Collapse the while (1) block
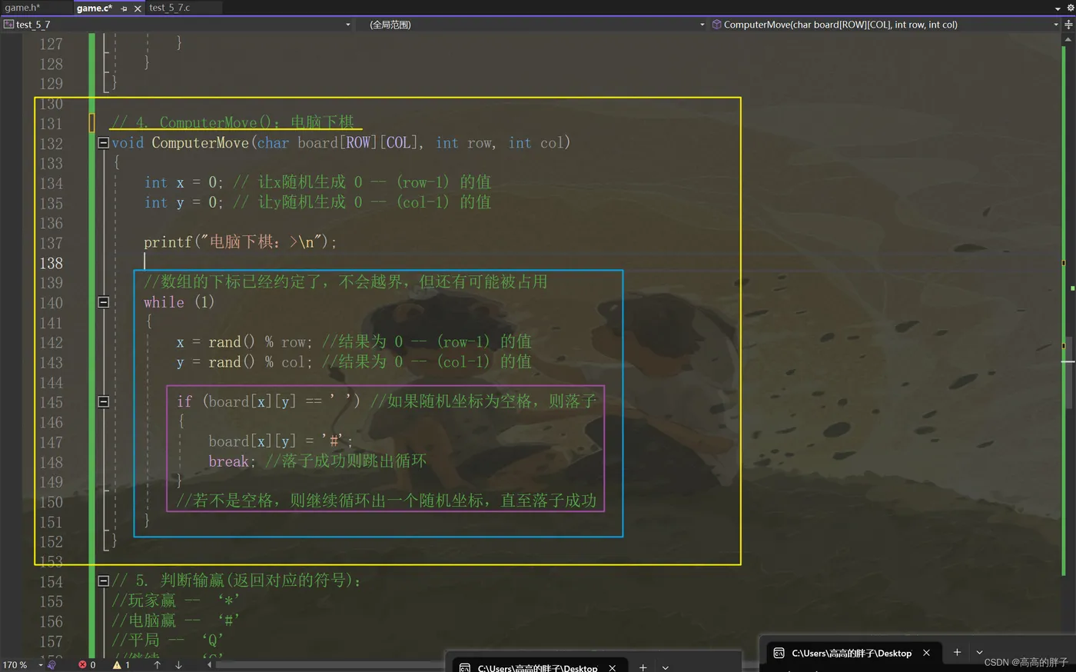Screen dimensions: 1076x672 (x=103, y=302)
